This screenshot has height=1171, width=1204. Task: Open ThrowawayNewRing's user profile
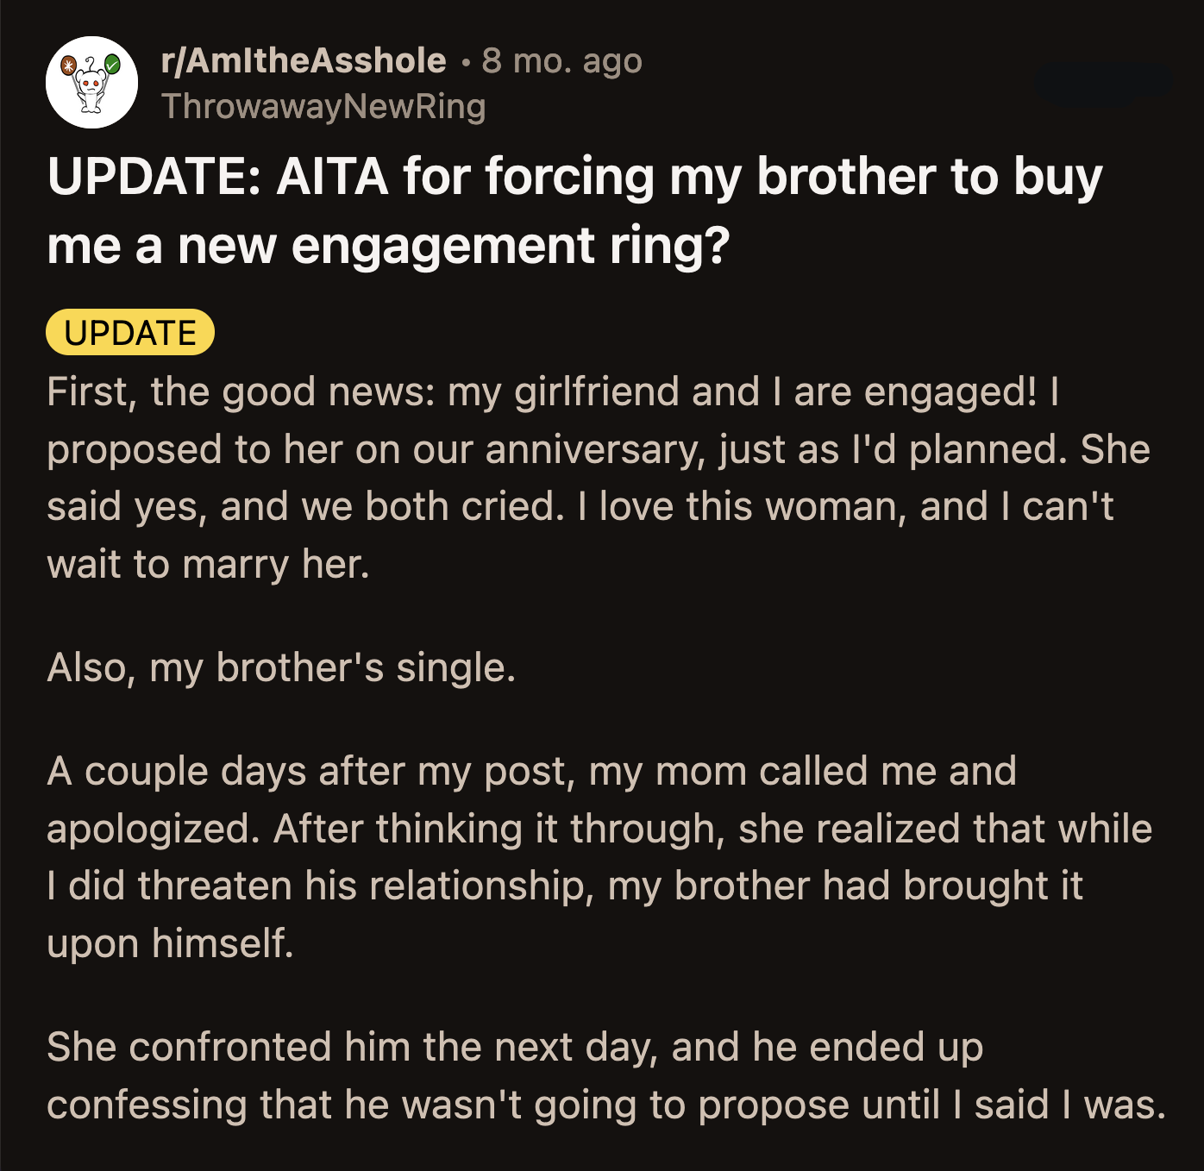tap(324, 107)
